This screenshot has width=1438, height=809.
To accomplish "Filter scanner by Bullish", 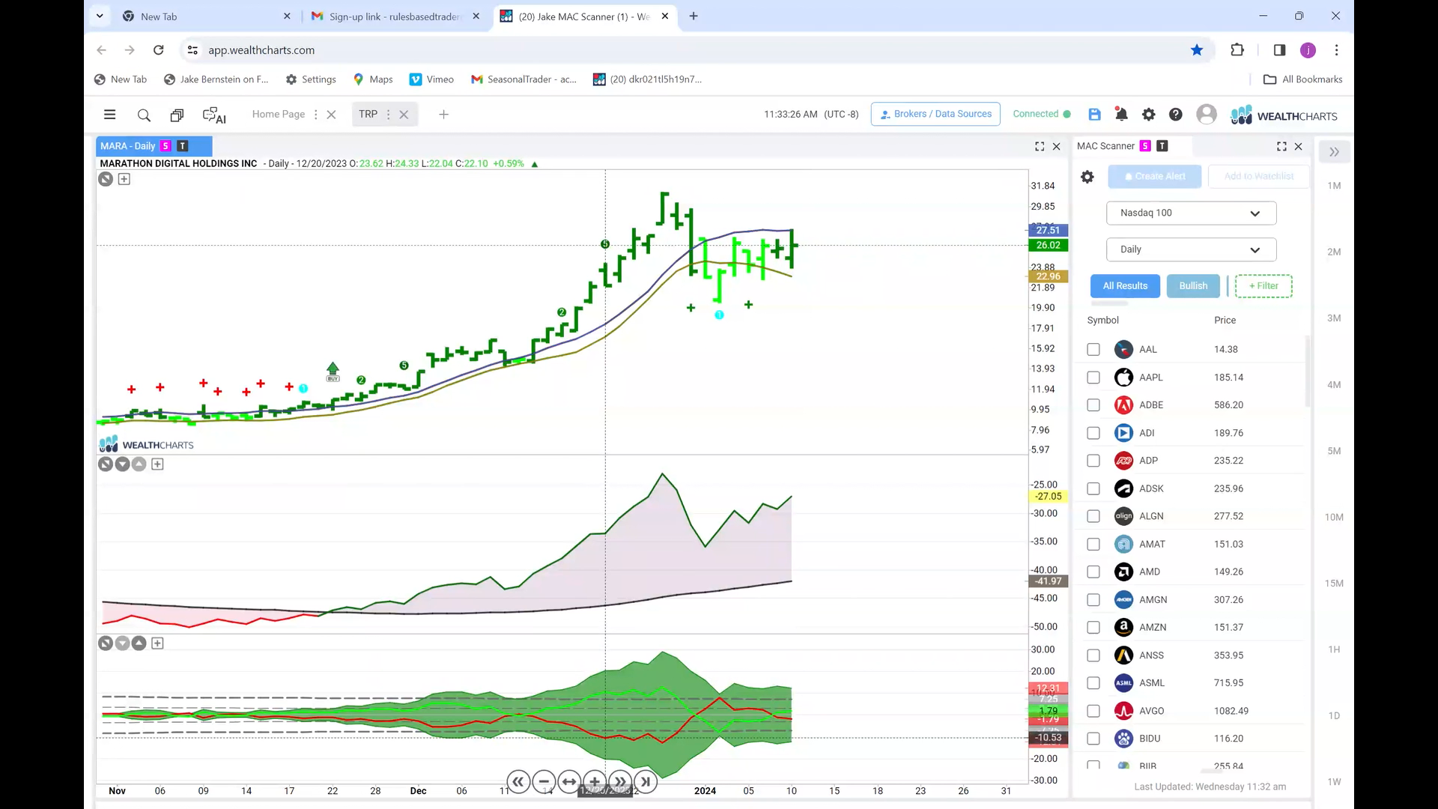I will pyautogui.click(x=1193, y=286).
